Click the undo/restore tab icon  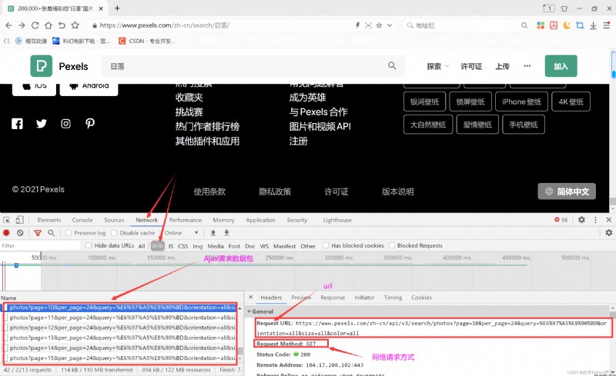[x=62, y=25]
